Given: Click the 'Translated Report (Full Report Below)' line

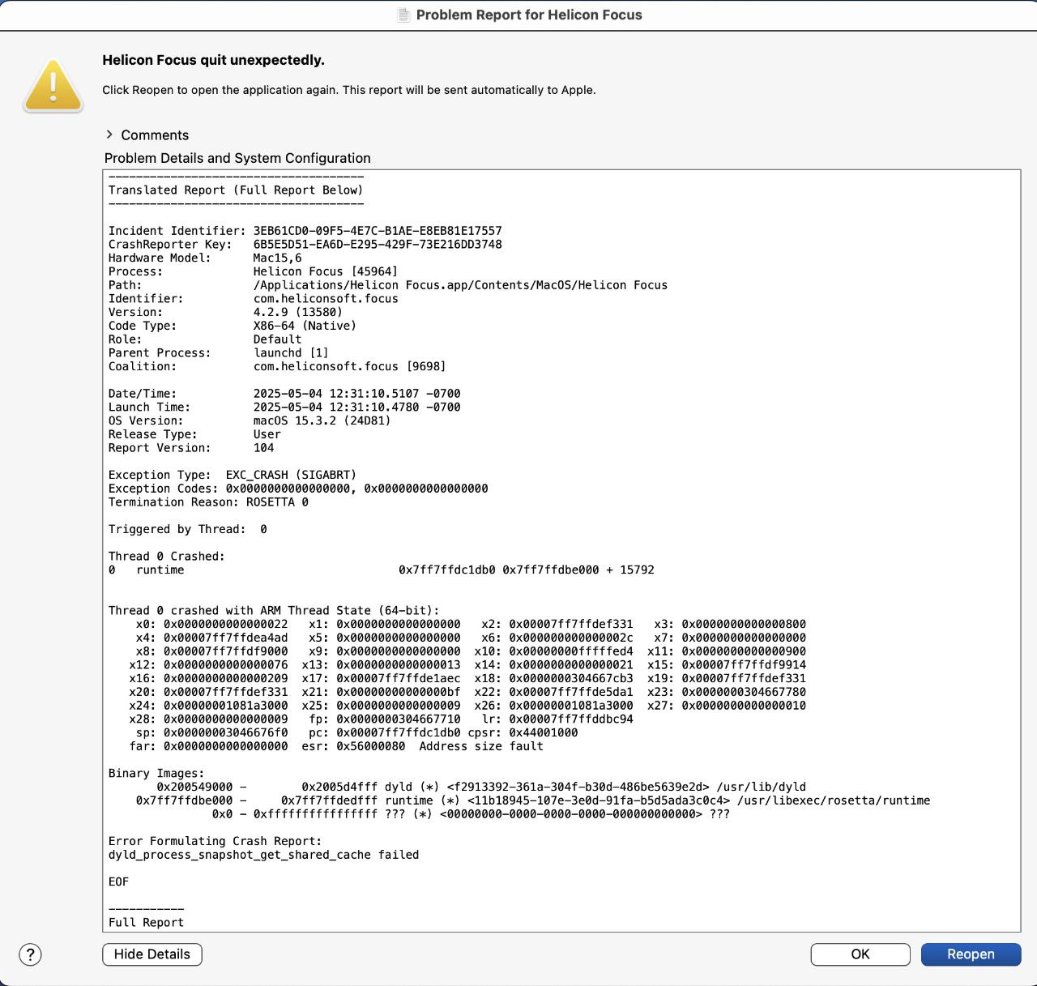Looking at the screenshot, I should 236,190.
